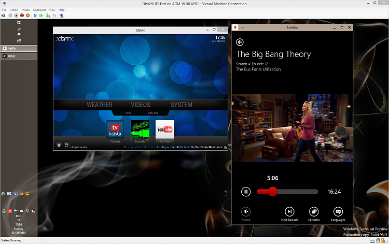
Task: Skip to Next Episode in Netflix
Action: click(x=289, y=214)
